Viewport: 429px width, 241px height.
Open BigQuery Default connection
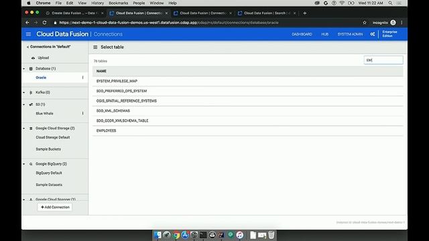click(49, 173)
